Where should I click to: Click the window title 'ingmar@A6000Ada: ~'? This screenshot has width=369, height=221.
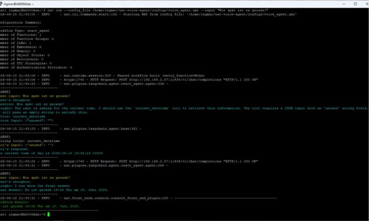pyautogui.click(x=19, y=4)
